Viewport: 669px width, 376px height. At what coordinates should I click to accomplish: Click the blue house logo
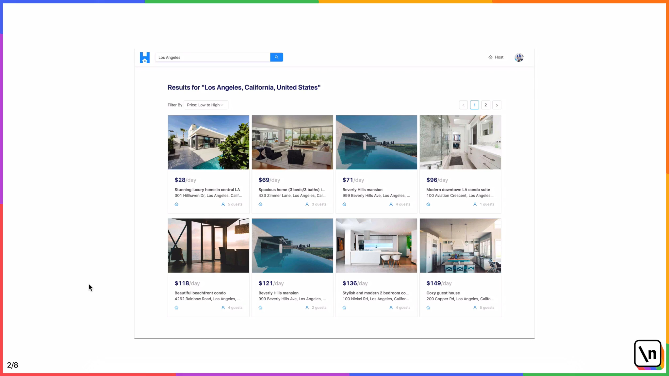(x=145, y=57)
